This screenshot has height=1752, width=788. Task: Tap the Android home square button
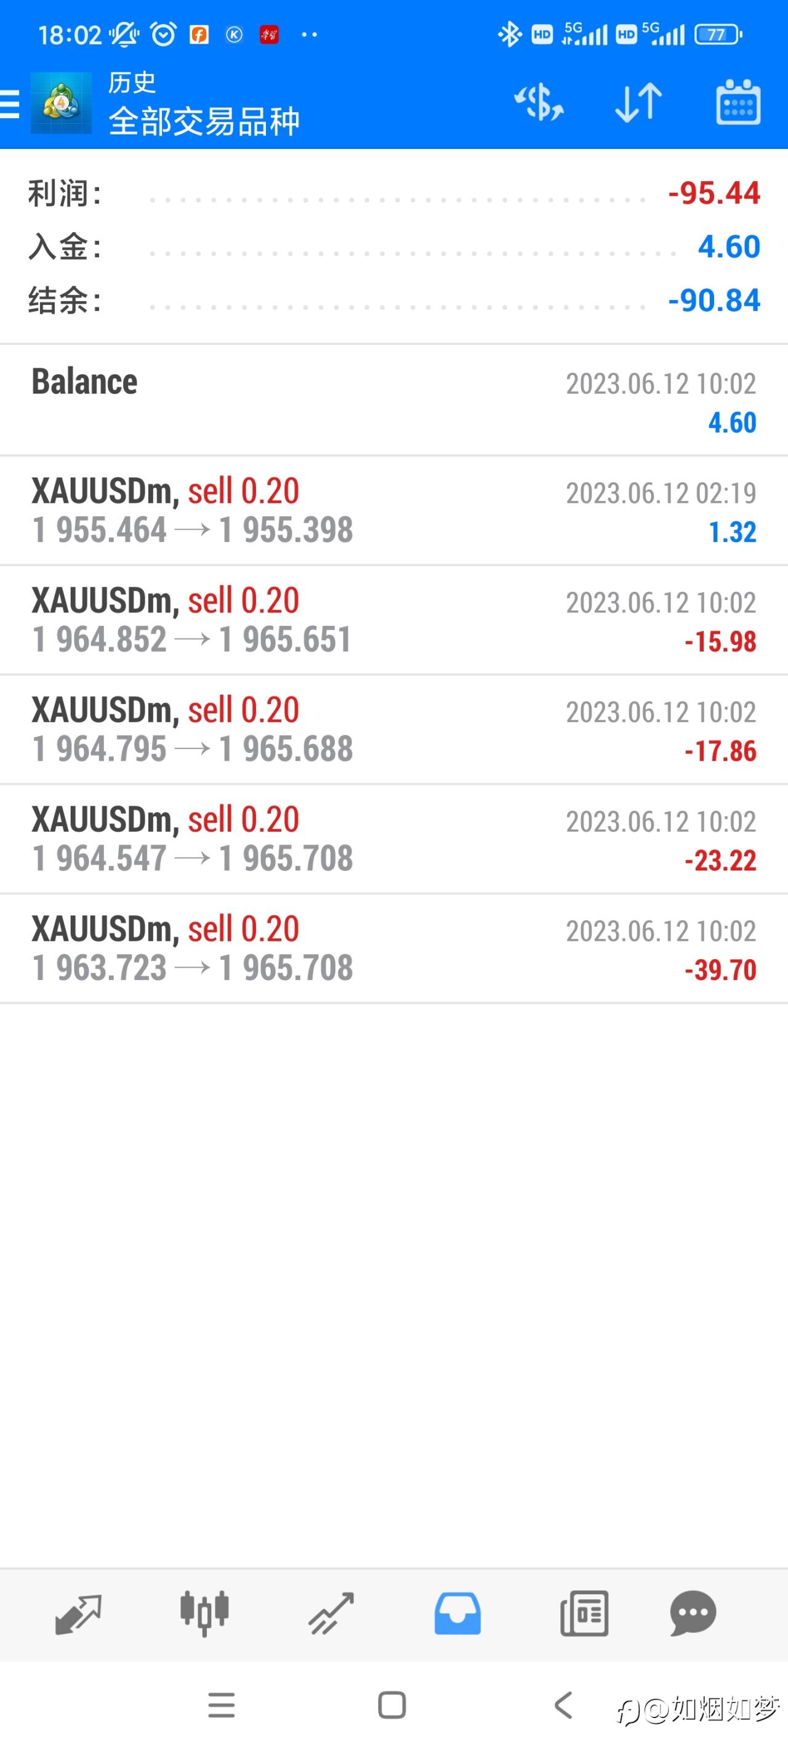(x=392, y=1705)
